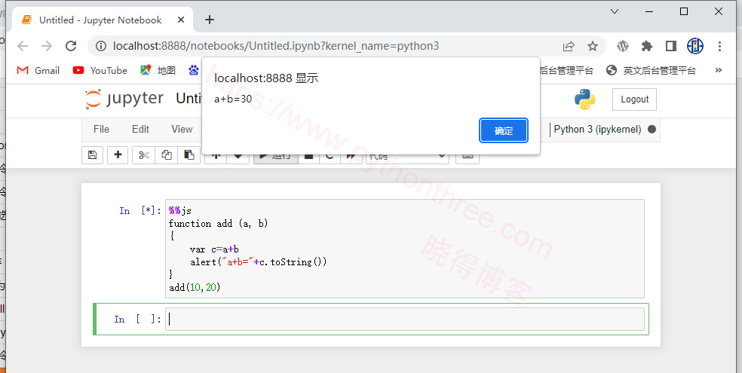Image resolution: width=742 pixels, height=373 pixels.
Task: Close the Untitled - Jupyter Notebook tab
Action: (x=181, y=20)
